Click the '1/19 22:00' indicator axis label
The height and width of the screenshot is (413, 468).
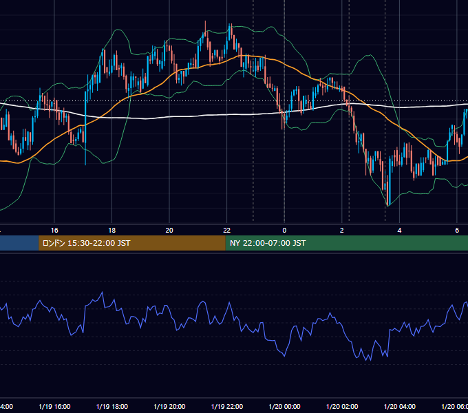227,407
